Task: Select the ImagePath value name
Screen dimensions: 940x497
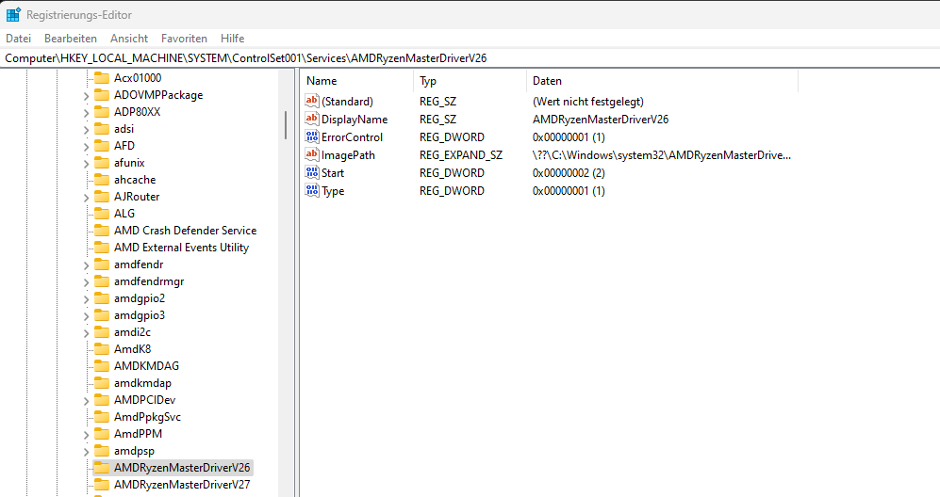Action: [x=348, y=155]
